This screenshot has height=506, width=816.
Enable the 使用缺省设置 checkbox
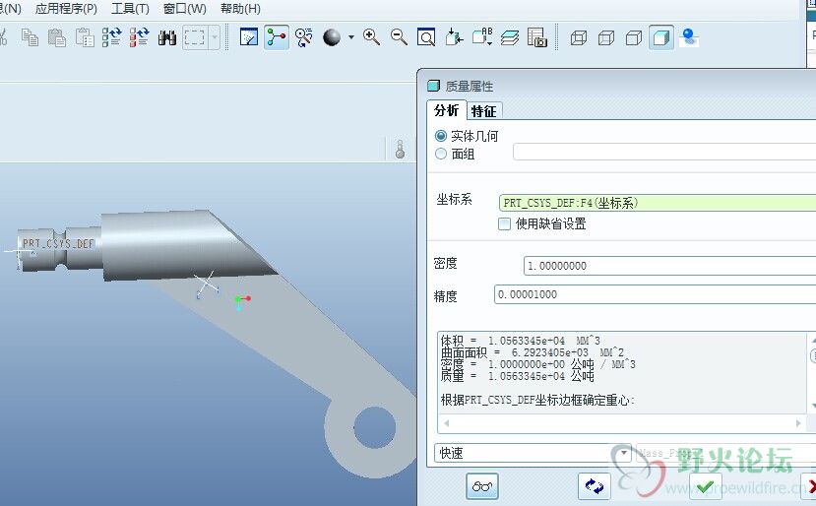[x=504, y=223]
